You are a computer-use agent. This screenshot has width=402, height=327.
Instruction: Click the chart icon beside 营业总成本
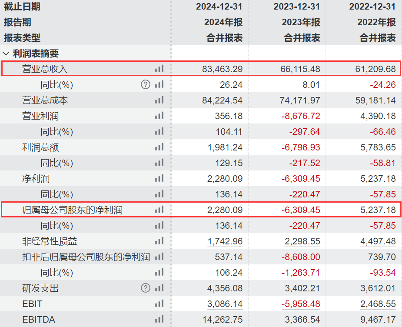159,100
